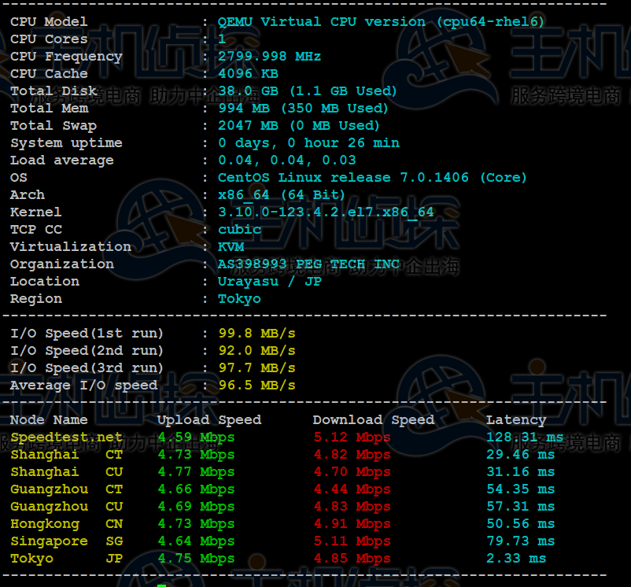Click the Guangzhou CT node name
631x587 pixels.
tap(66, 489)
